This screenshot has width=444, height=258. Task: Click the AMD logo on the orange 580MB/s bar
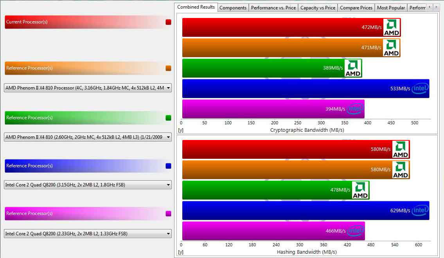click(401, 170)
